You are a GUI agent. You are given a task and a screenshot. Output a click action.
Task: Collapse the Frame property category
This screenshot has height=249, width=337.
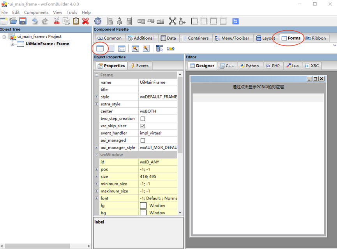[97, 75]
